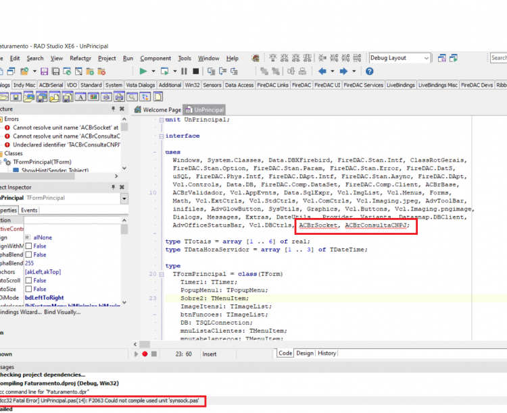Viewport: 507px width, 413px height.
Task: Close the Object Inspector panel
Action: pyautogui.click(x=122, y=187)
